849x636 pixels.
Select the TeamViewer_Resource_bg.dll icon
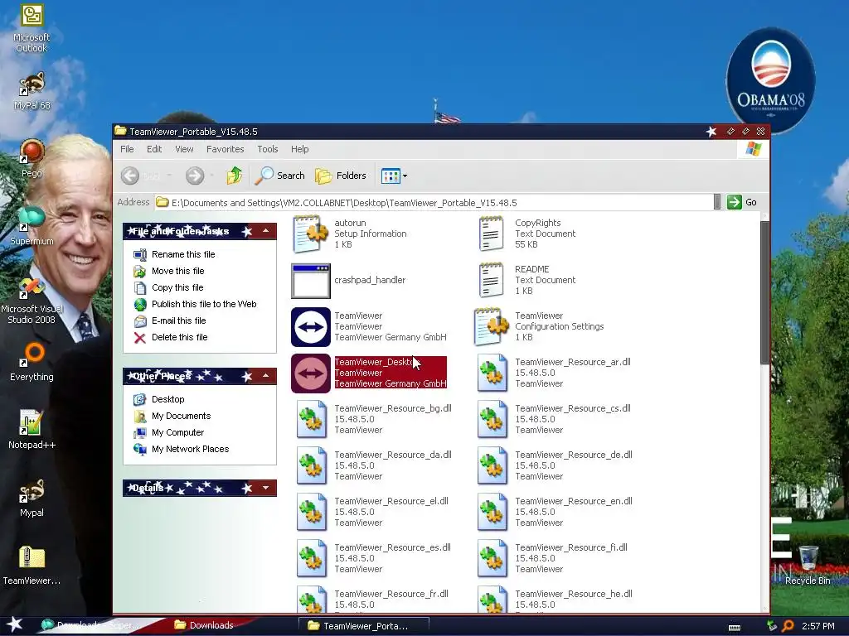point(312,419)
